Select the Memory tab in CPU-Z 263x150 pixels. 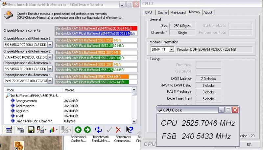(195, 12)
